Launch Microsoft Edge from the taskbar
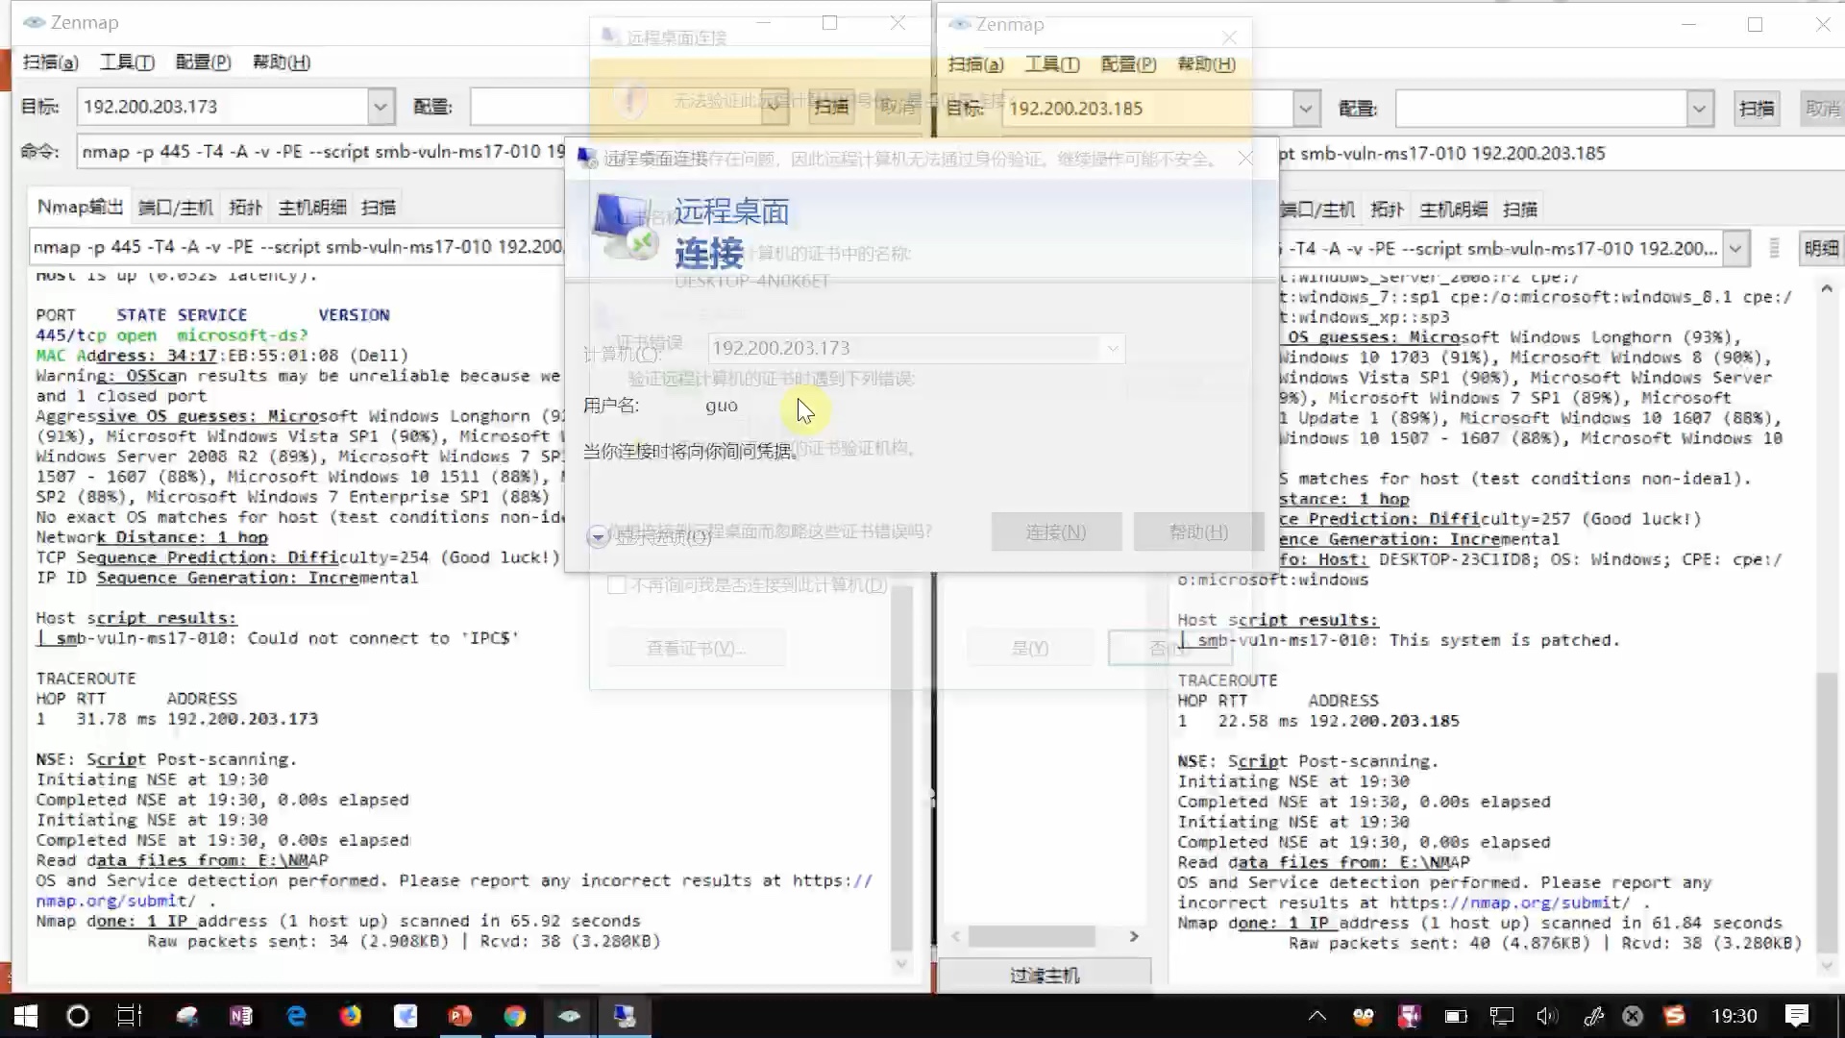The image size is (1845, 1038). pos(296,1016)
